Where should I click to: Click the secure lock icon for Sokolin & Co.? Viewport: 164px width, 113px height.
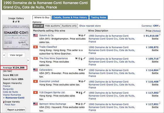pyautogui.click(x=82, y=35)
